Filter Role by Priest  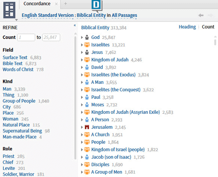(9, 157)
